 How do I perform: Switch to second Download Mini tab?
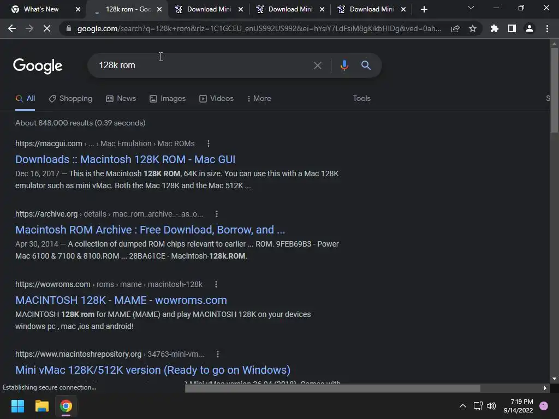285,9
